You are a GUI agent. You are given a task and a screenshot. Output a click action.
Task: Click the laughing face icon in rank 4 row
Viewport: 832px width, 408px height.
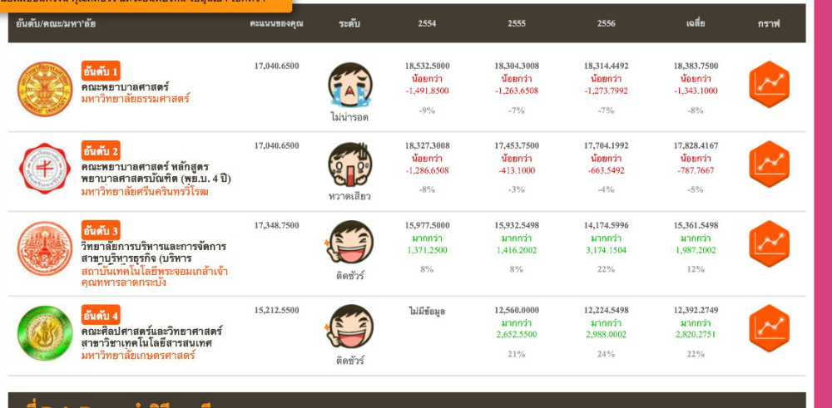pyautogui.click(x=349, y=327)
